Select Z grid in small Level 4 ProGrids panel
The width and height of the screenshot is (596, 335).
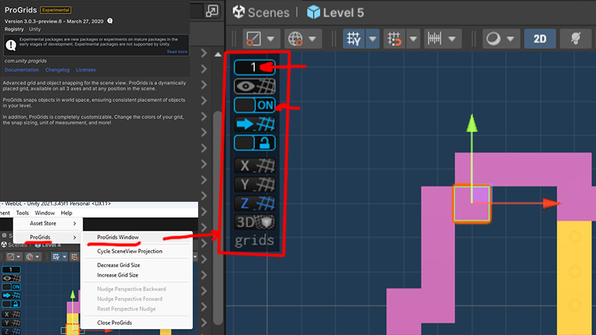coord(11,331)
